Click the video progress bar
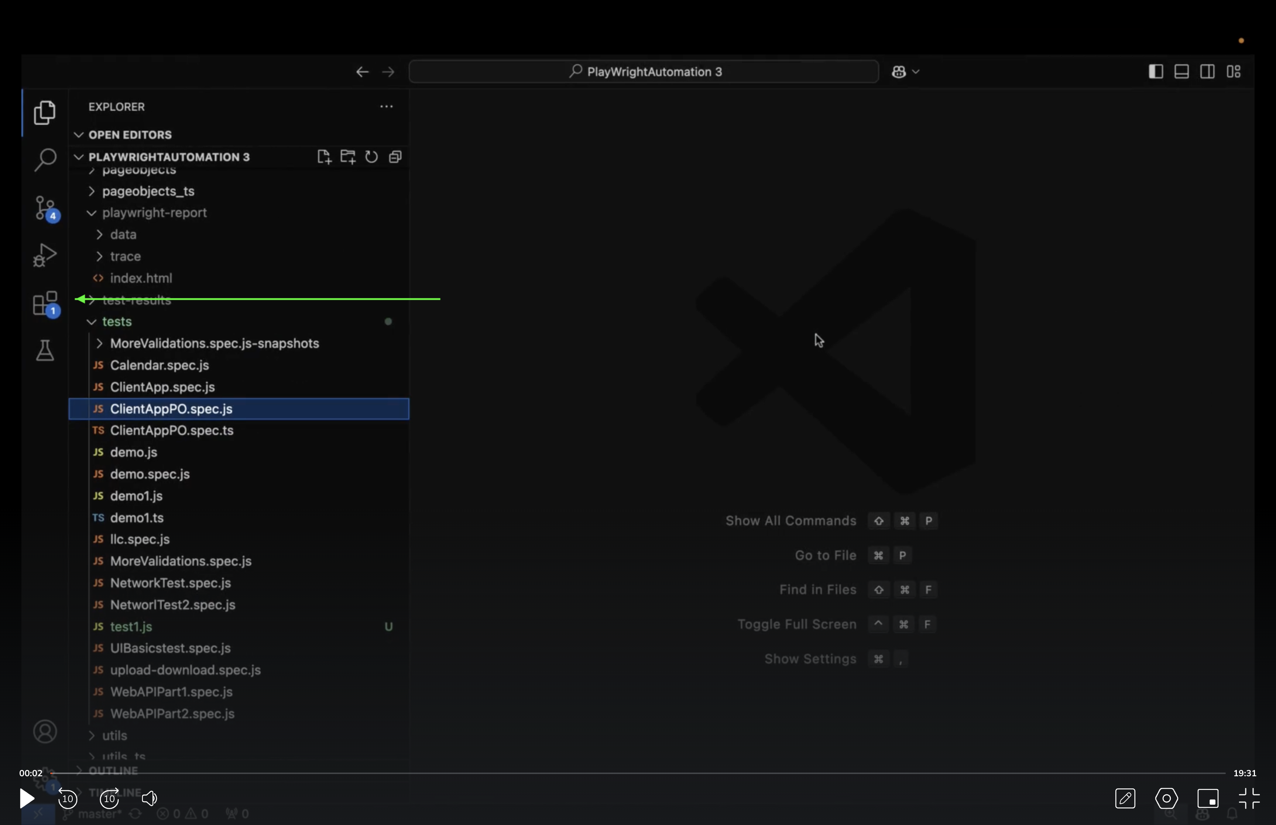The image size is (1276, 825). click(642, 773)
